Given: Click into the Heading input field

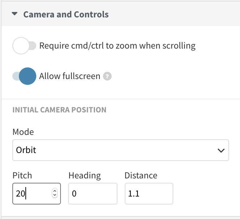Looking at the screenshot, I should (x=92, y=194).
